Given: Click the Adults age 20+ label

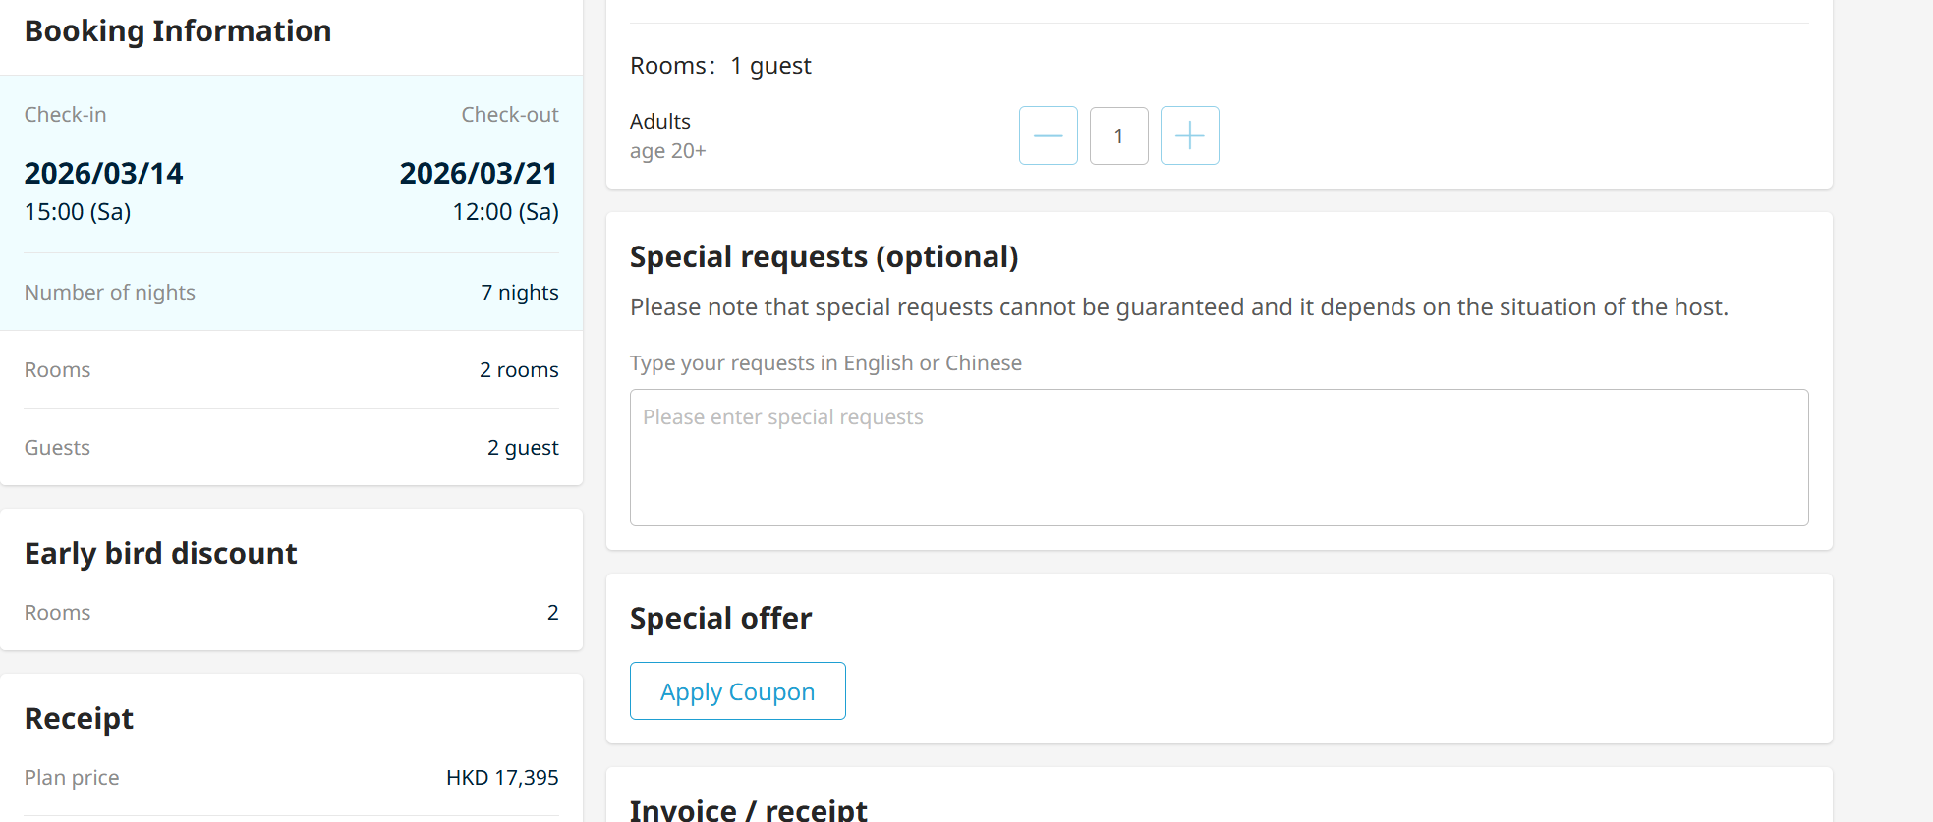Looking at the screenshot, I should [667, 136].
